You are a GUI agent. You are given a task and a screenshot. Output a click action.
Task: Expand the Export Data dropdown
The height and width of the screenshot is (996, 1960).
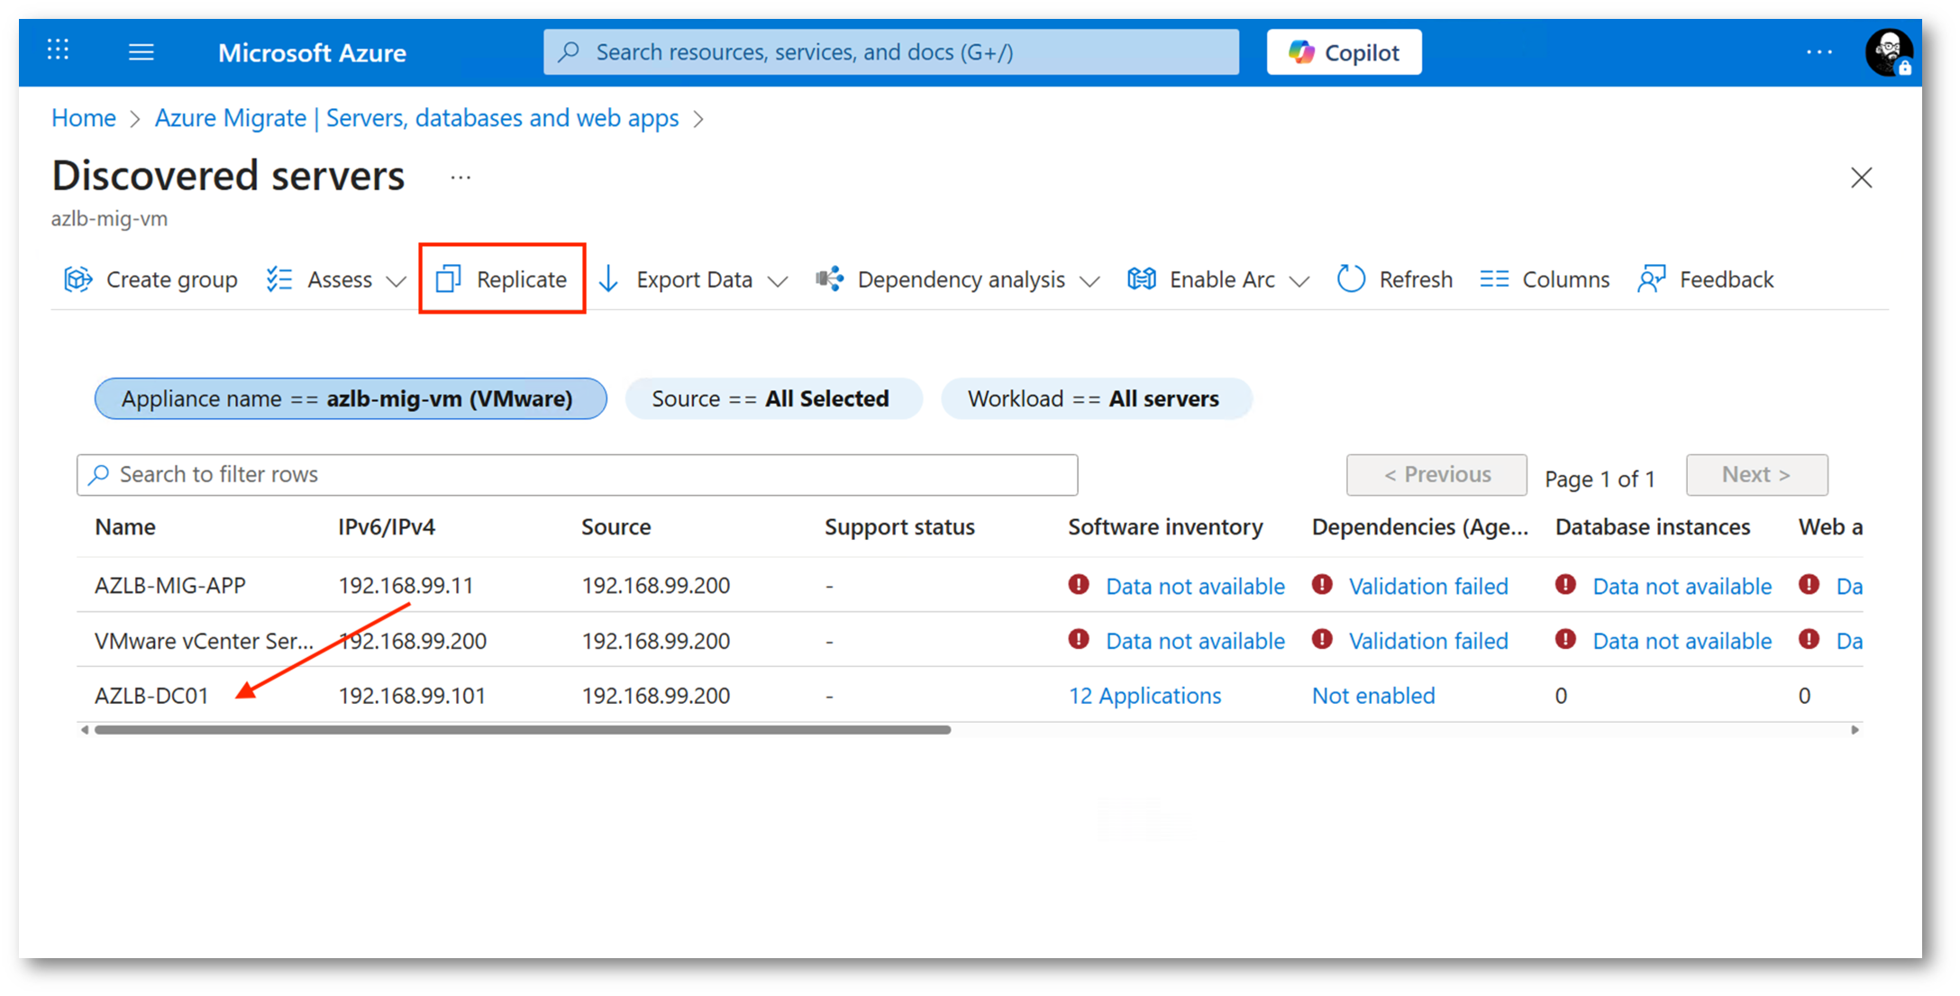point(777,281)
